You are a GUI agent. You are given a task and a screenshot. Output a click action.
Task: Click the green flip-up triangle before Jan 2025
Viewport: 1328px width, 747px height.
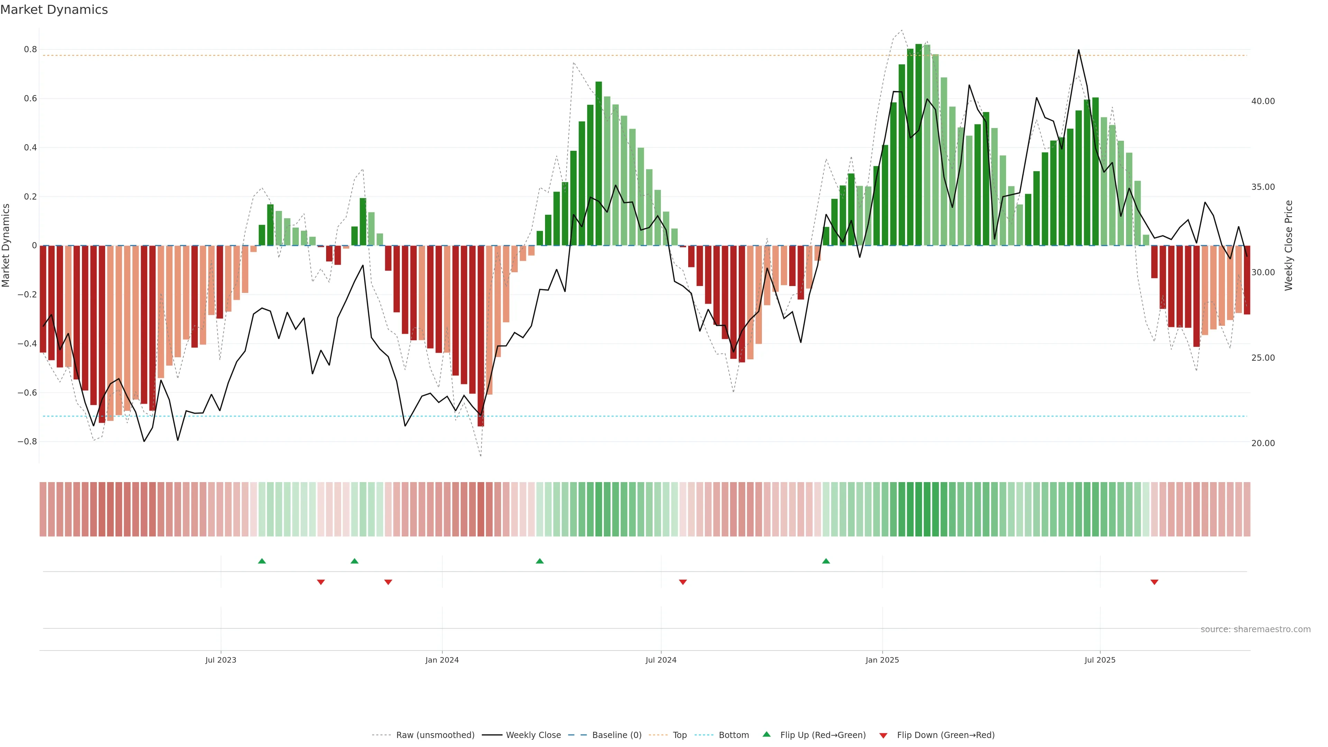coord(826,561)
